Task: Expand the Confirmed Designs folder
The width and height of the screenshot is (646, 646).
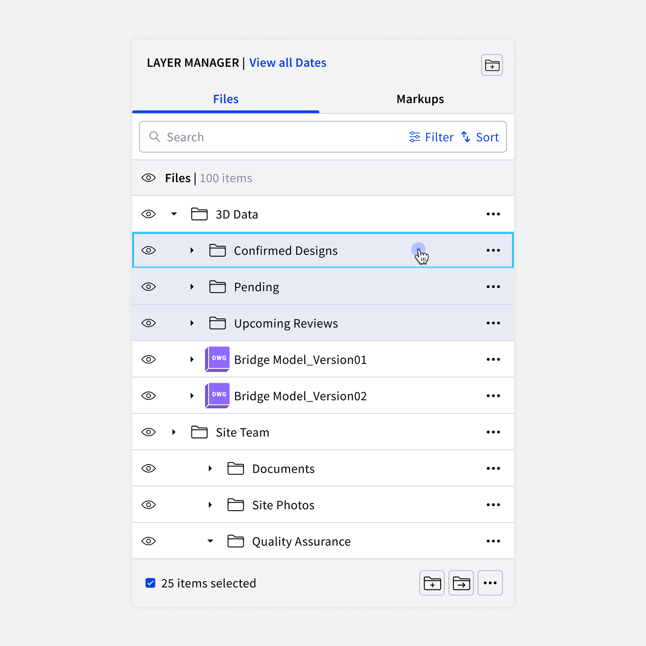Action: pos(192,250)
